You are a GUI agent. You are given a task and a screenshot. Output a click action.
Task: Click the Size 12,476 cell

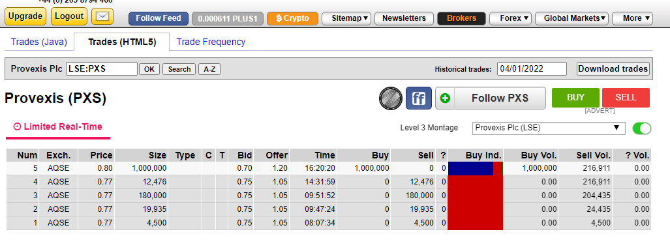pos(142,182)
